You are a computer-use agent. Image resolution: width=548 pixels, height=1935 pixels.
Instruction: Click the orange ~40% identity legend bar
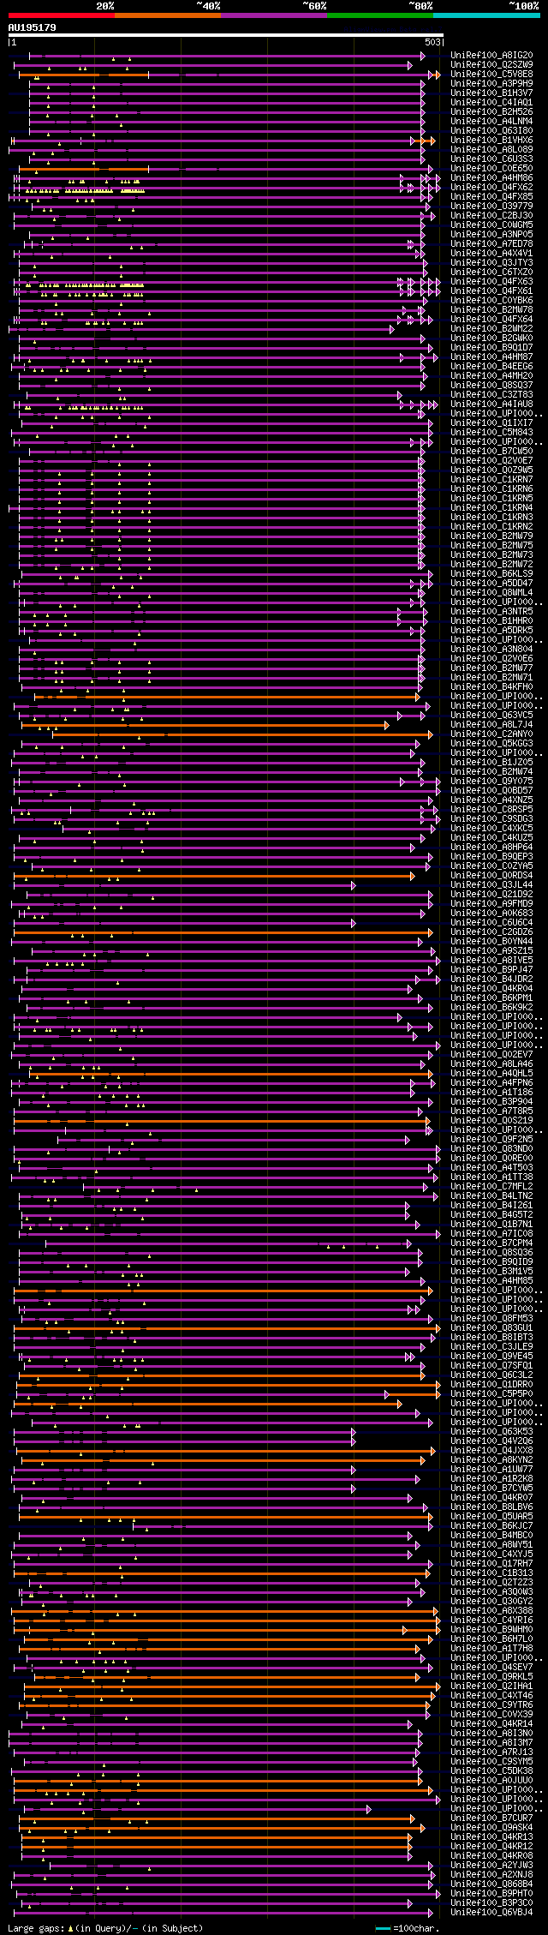(168, 15)
